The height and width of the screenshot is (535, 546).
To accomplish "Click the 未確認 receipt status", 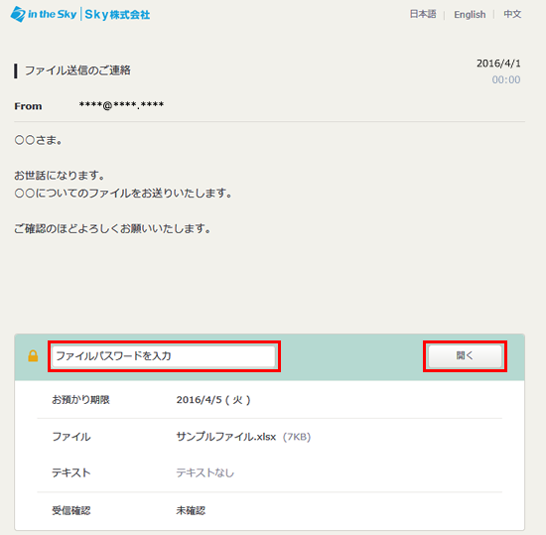I will tap(191, 510).
